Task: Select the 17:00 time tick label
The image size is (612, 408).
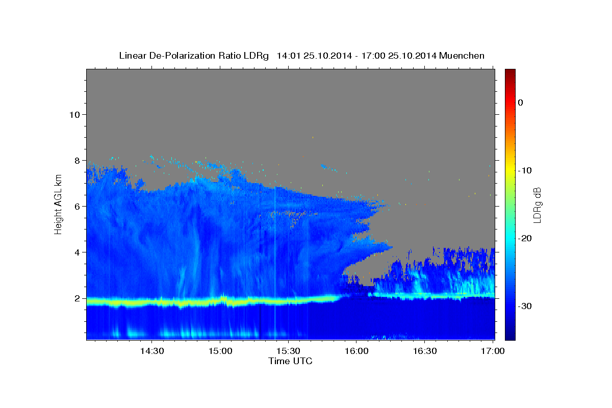Action: click(493, 351)
